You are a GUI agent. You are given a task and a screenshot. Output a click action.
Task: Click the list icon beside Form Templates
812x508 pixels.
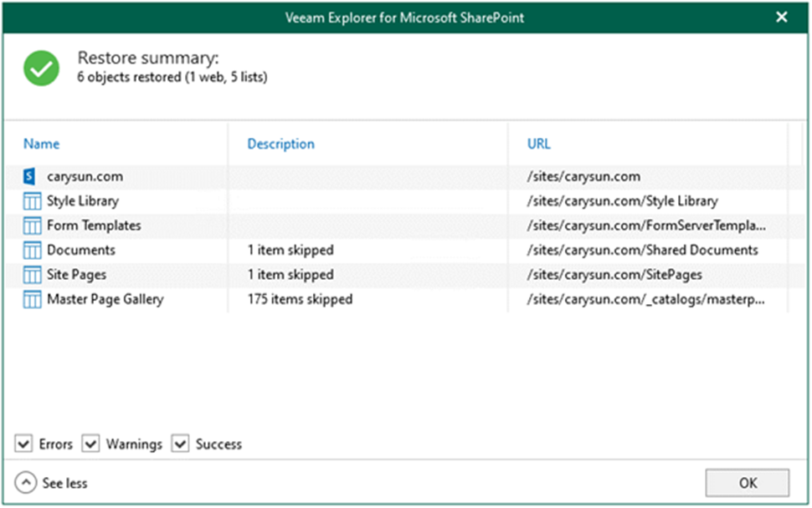[32, 226]
